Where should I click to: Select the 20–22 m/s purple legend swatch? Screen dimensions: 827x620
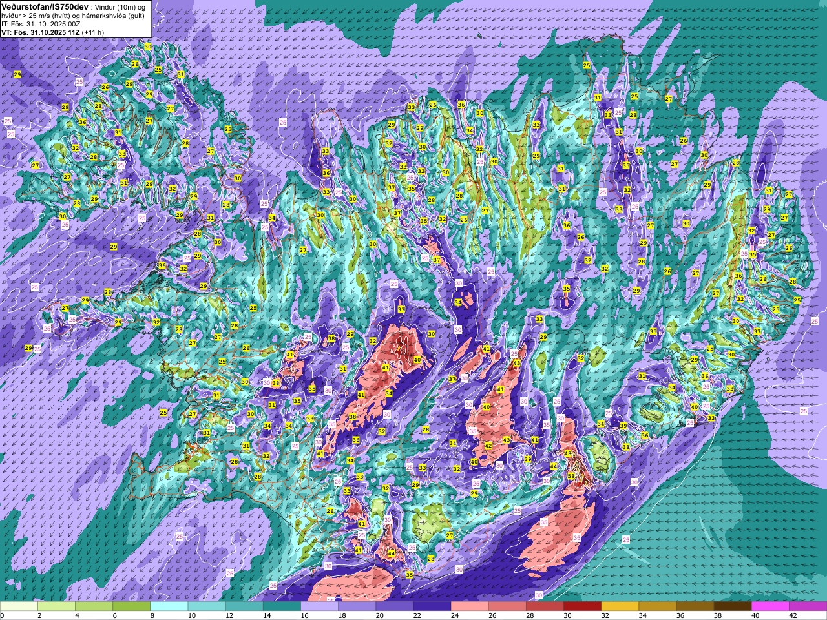pos(395,606)
